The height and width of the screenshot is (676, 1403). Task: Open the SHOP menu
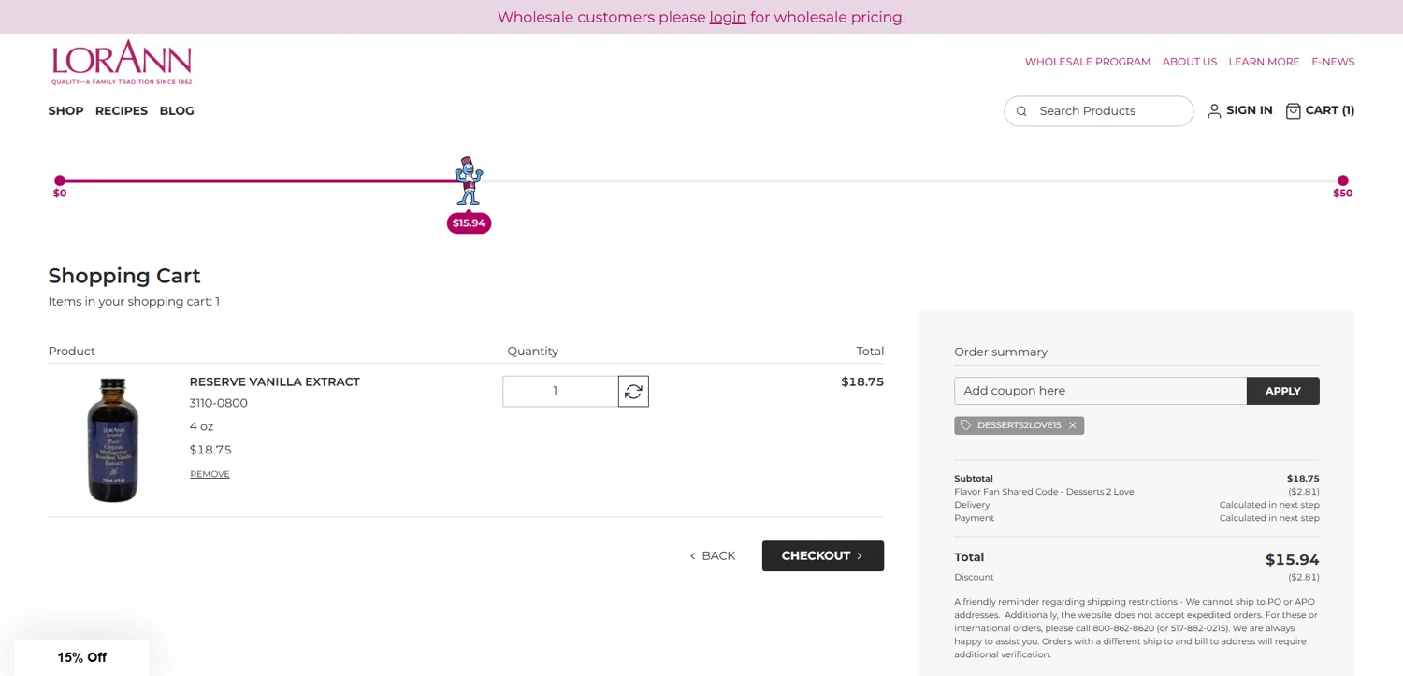pyautogui.click(x=65, y=111)
